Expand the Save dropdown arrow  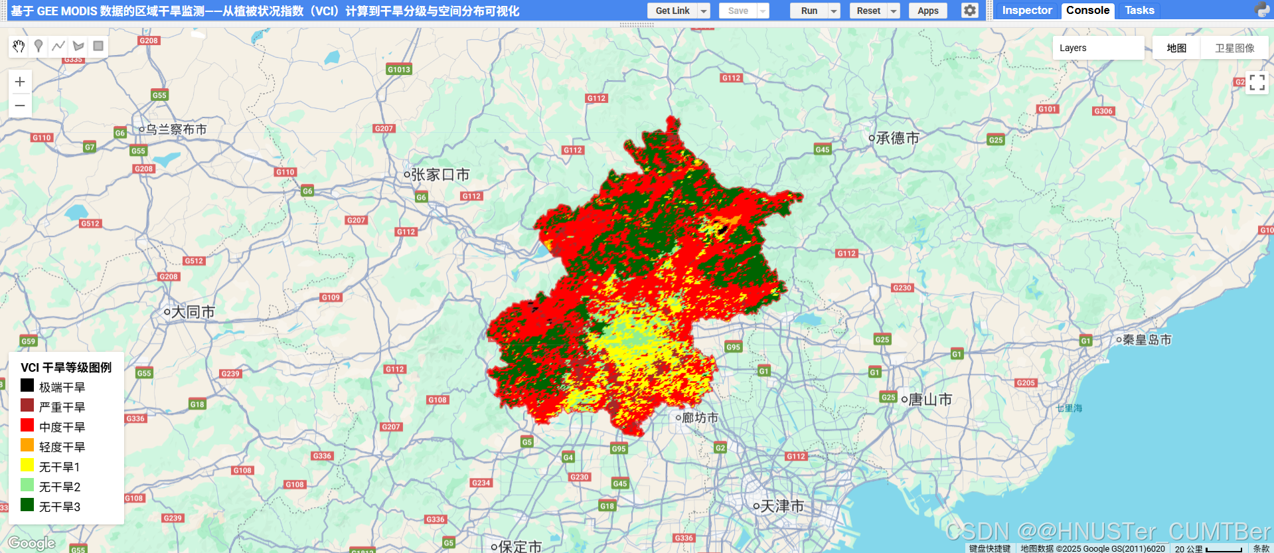[763, 11]
